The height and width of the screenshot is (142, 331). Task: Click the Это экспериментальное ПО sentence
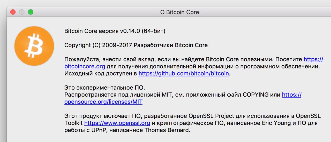[107, 88]
